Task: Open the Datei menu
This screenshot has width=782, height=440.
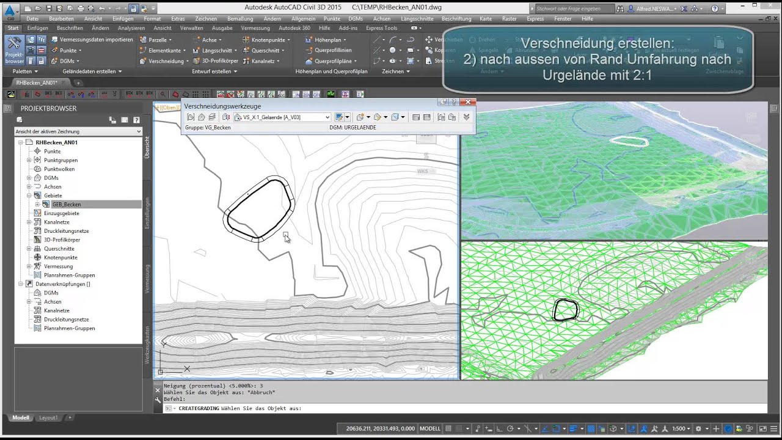Action: [x=32, y=19]
